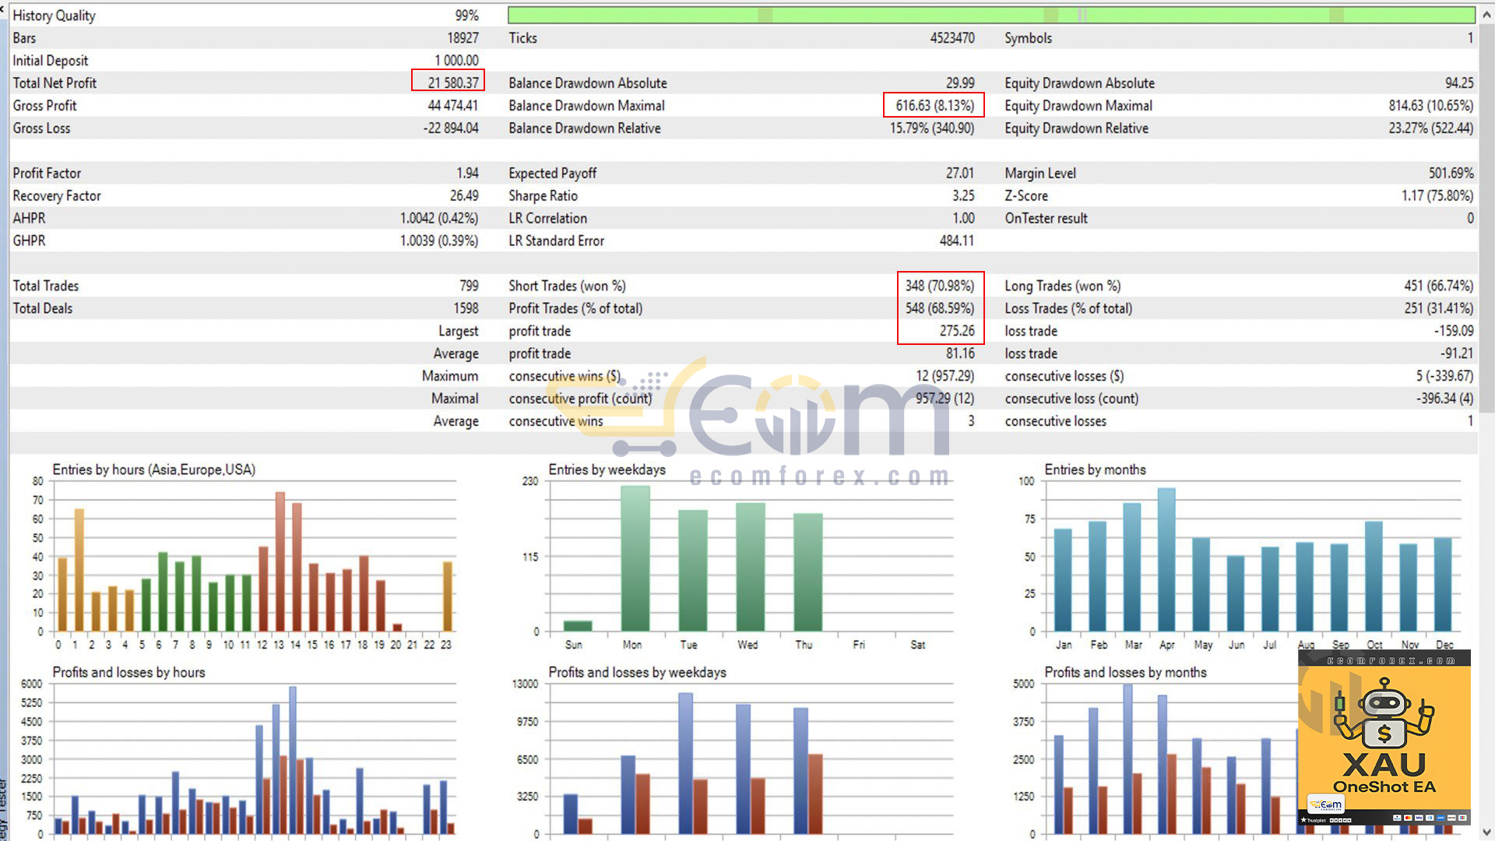Click Balance Drawdown Relative value 15.79% (340.90)

(931, 128)
